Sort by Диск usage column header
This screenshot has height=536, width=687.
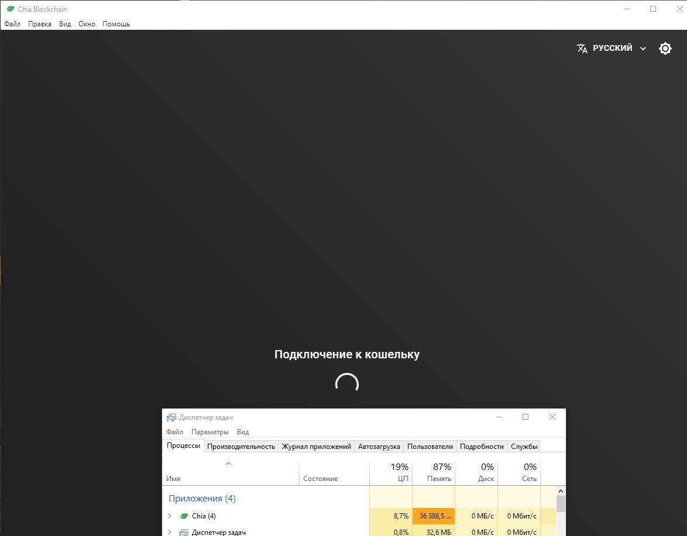point(476,473)
